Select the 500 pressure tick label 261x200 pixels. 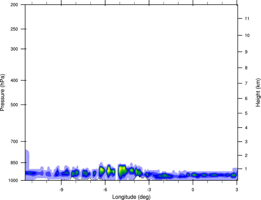click(14, 105)
